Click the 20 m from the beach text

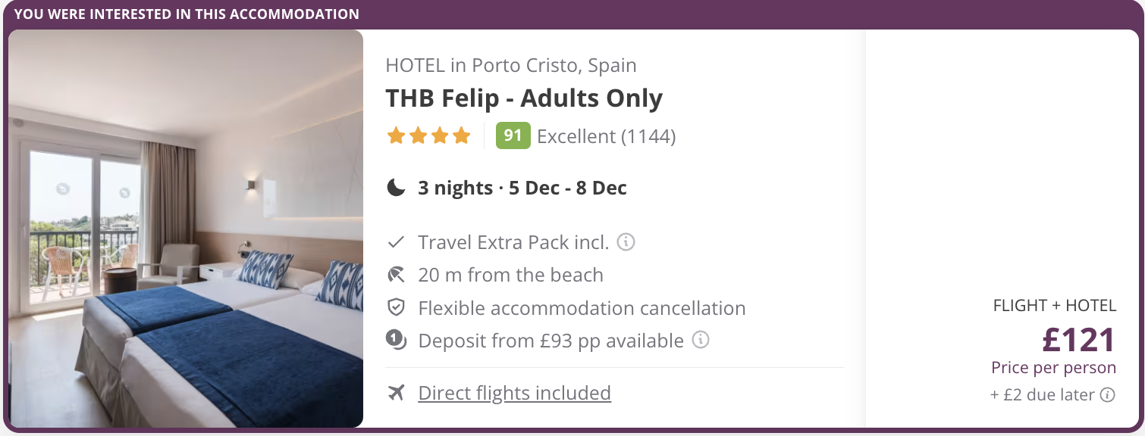tap(510, 275)
